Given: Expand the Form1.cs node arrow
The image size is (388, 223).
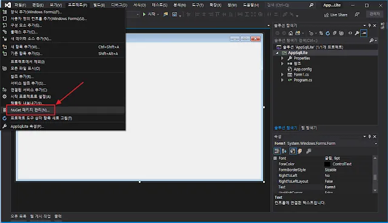Looking at the screenshot, I should 282,75.
